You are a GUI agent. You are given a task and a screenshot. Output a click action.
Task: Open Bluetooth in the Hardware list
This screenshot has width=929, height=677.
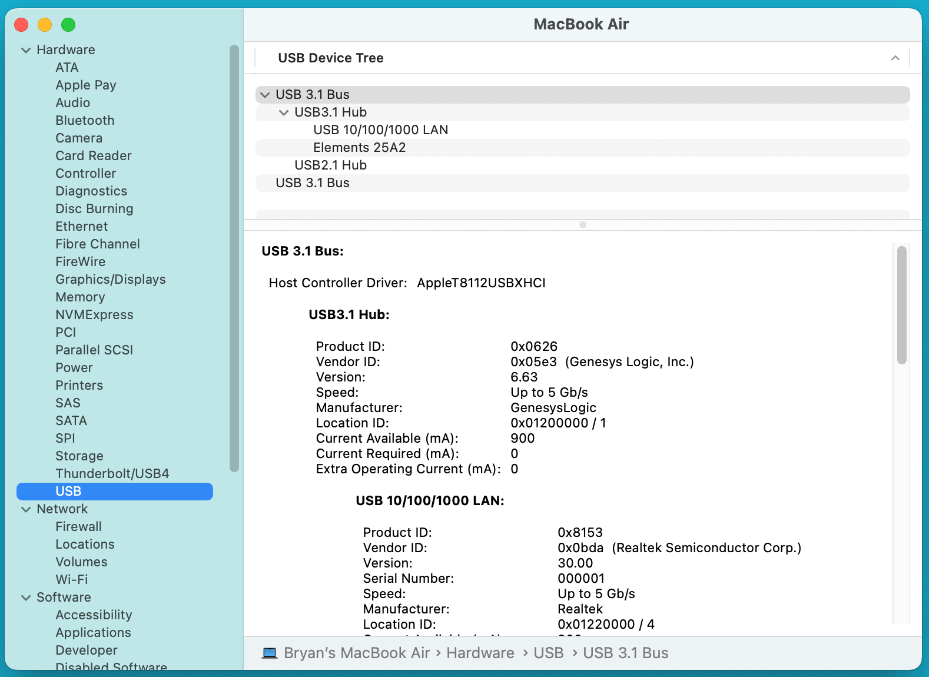[85, 121]
